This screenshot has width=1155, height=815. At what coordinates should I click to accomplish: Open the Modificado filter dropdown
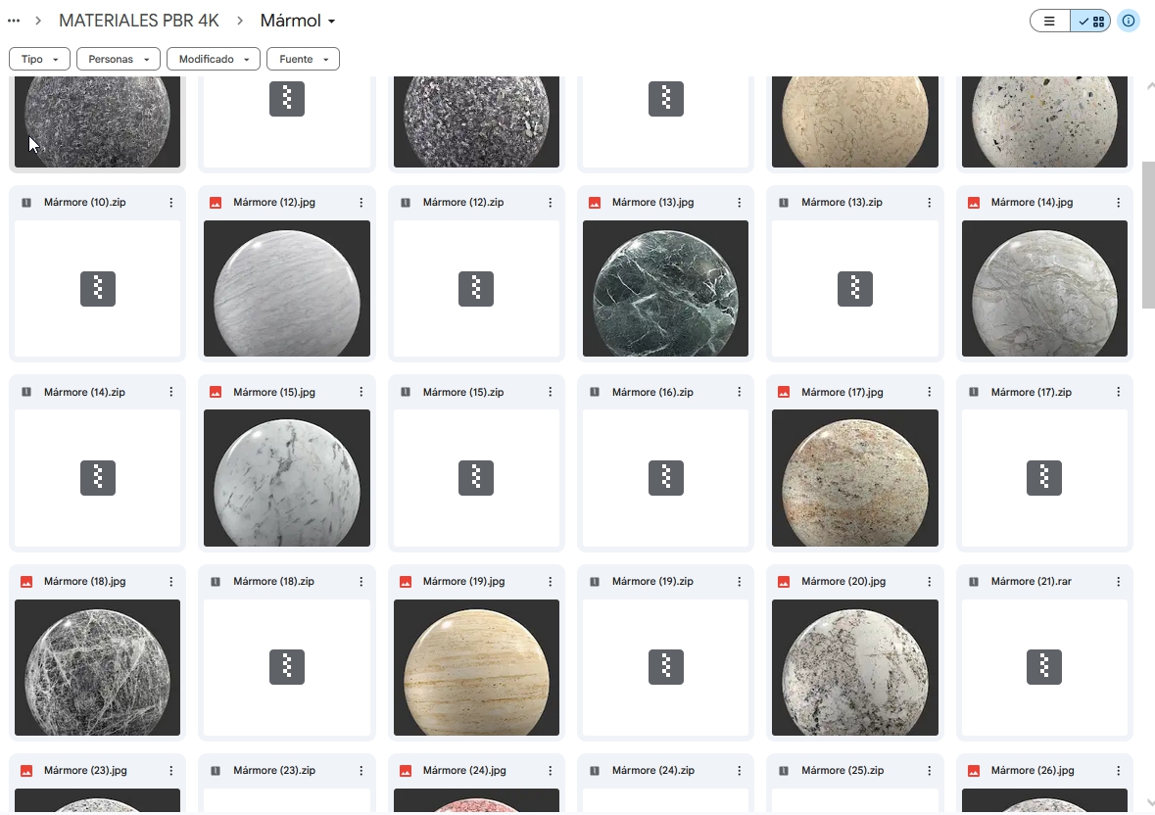(x=213, y=59)
